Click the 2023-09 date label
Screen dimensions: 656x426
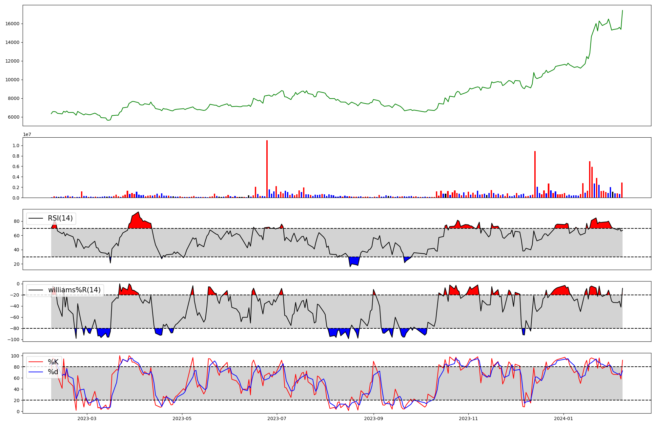click(x=373, y=418)
